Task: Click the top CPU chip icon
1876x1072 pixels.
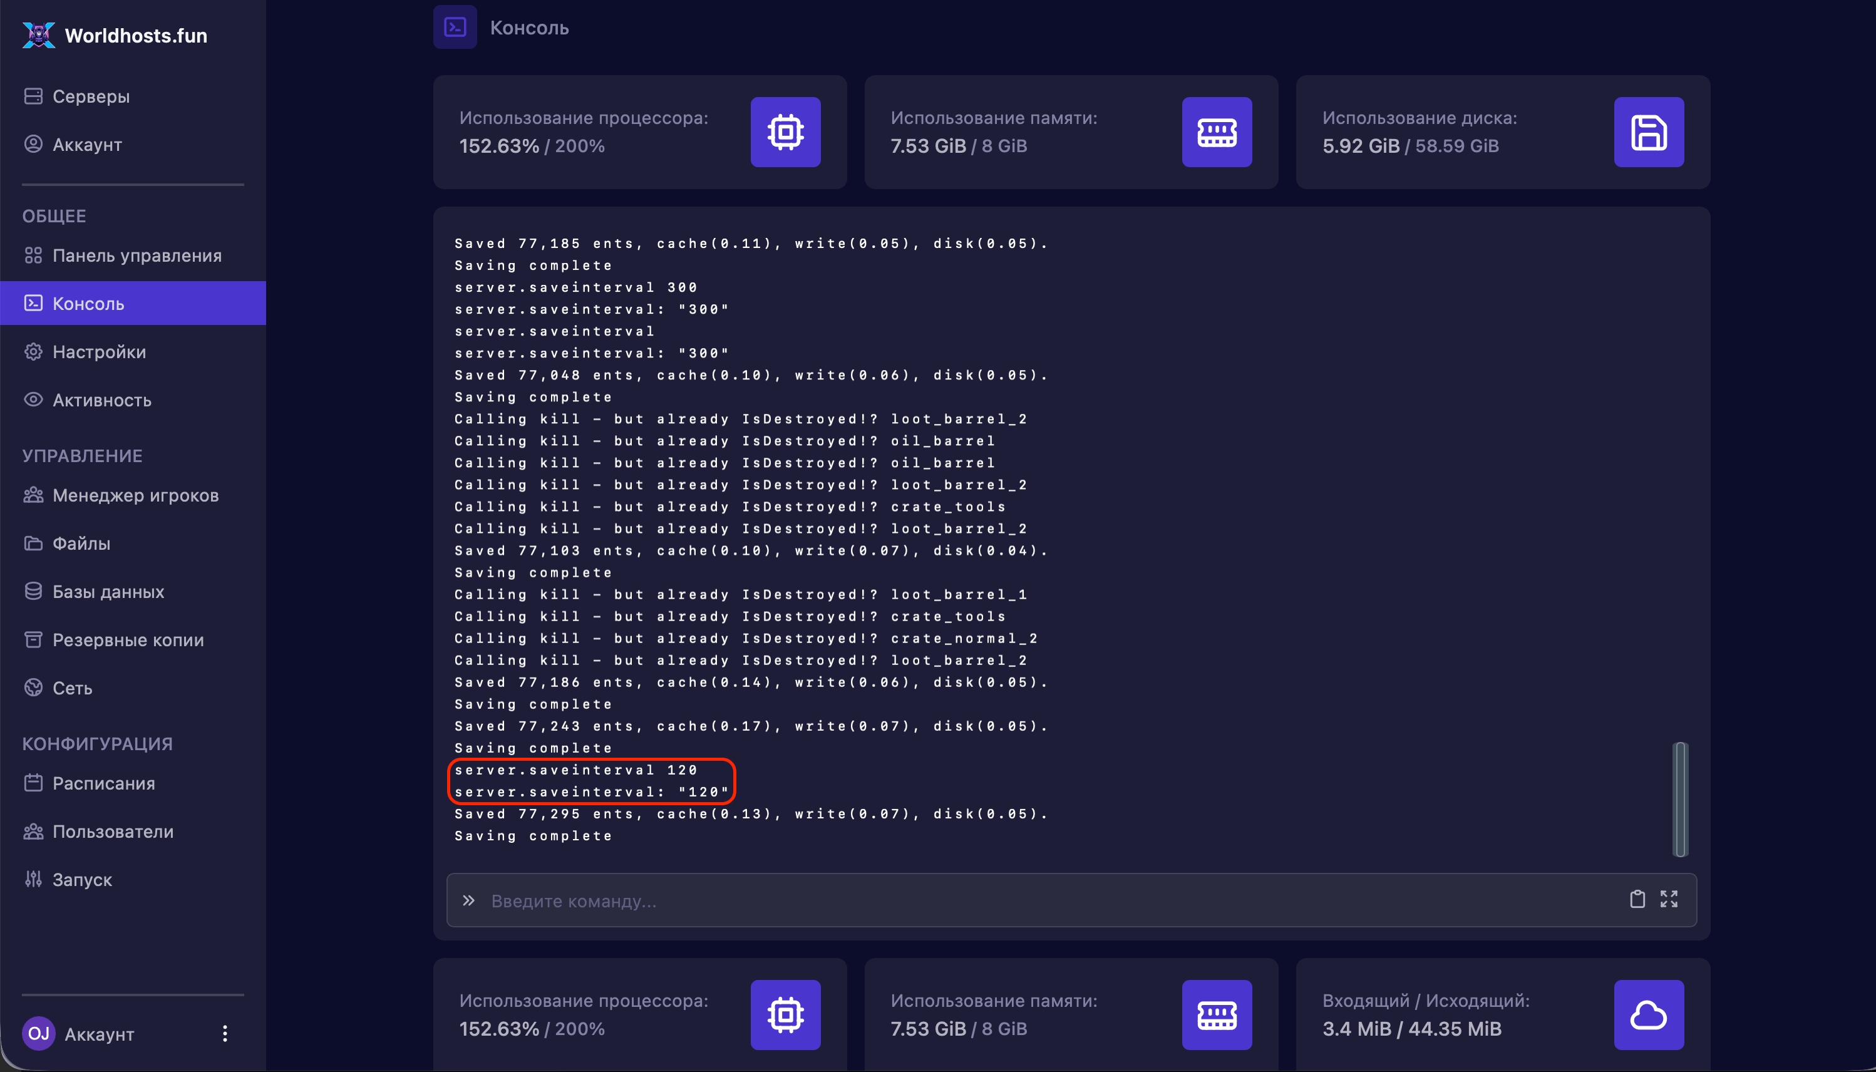Action: (x=786, y=131)
